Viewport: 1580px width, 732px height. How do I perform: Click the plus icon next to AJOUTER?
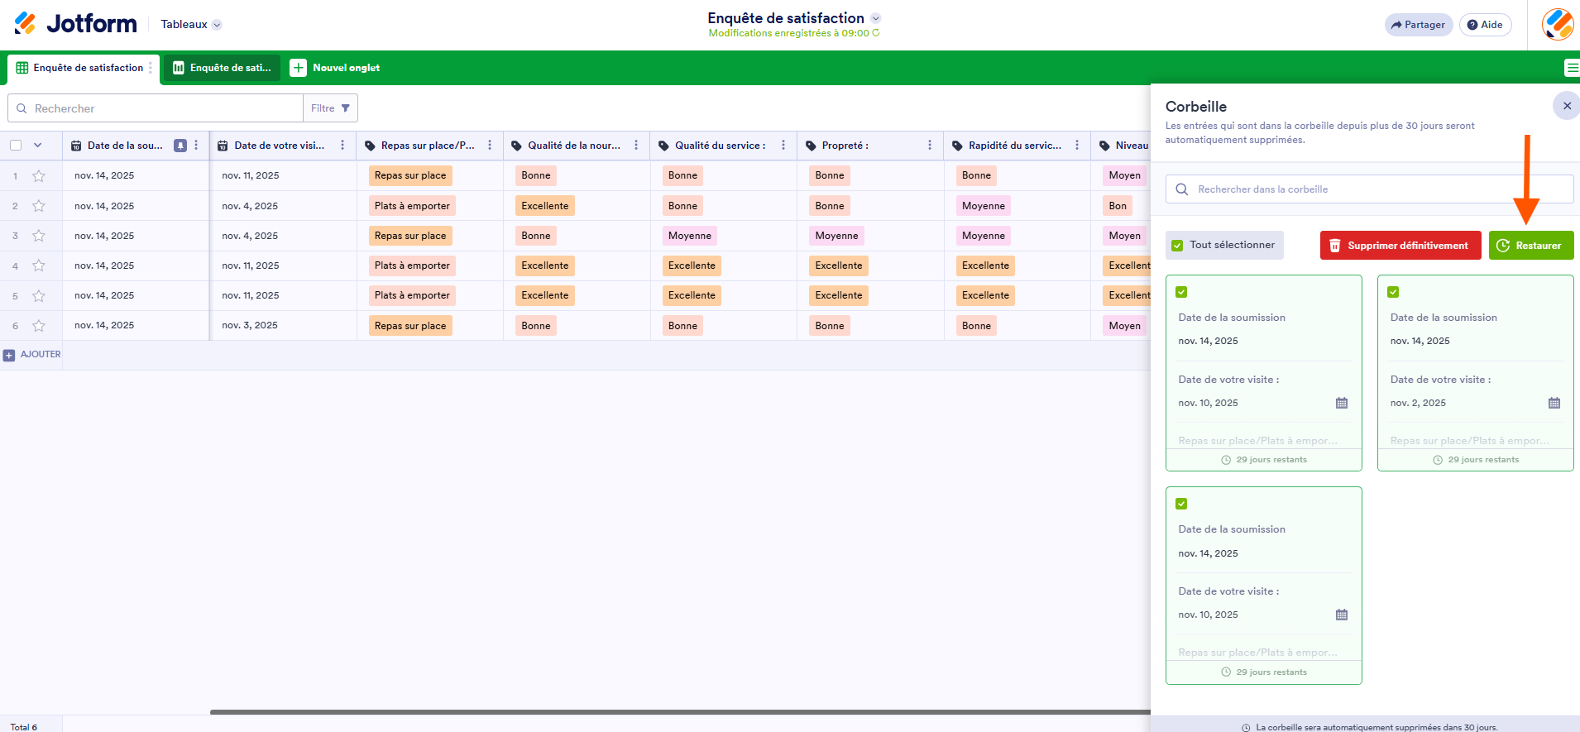pos(9,355)
